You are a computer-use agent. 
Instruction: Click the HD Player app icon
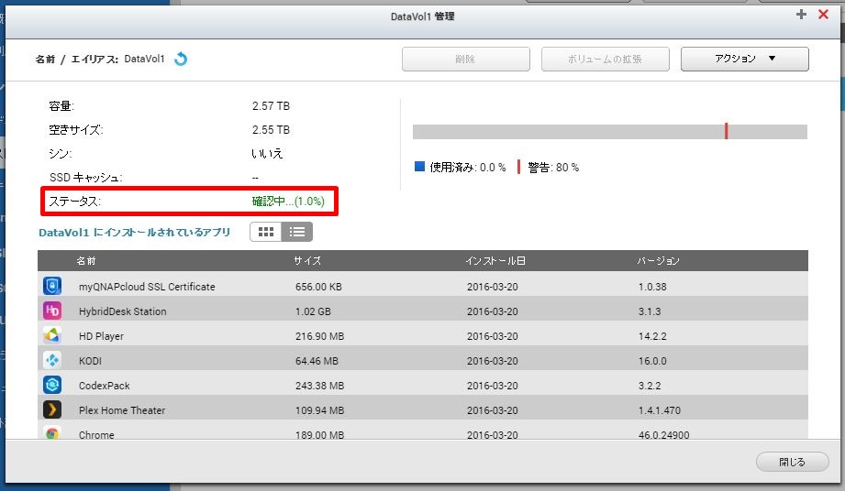tap(52, 335)
